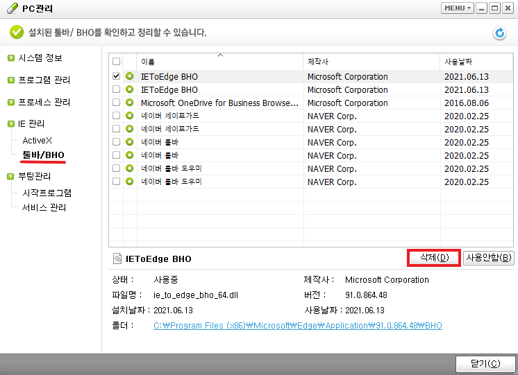This screenshot has height=375, width=518.
Task: Sort by the 제작사 column header
Action: [x=371, y=62]
